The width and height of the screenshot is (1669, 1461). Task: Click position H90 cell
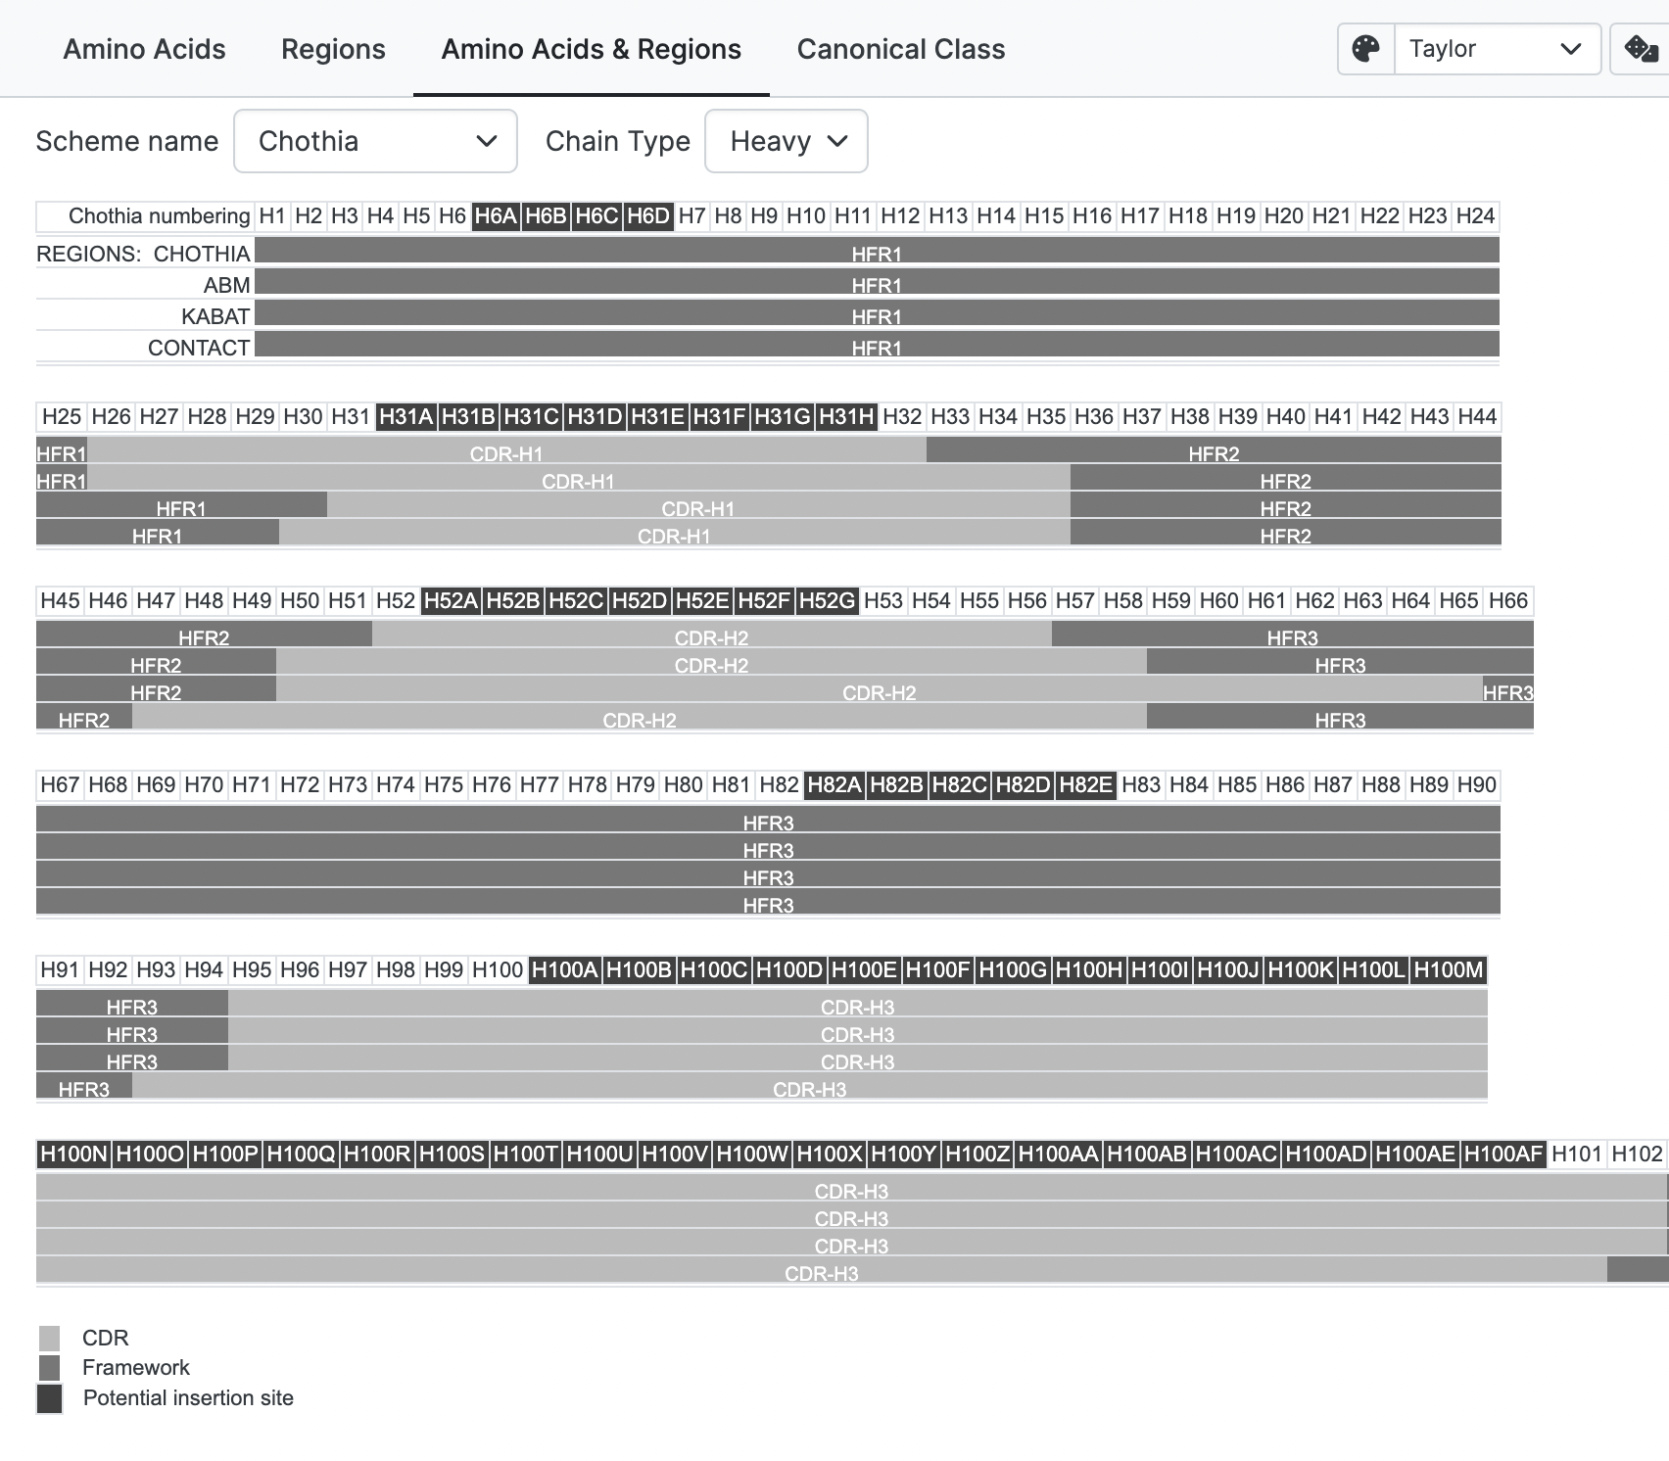click(x=1477, y=784)
